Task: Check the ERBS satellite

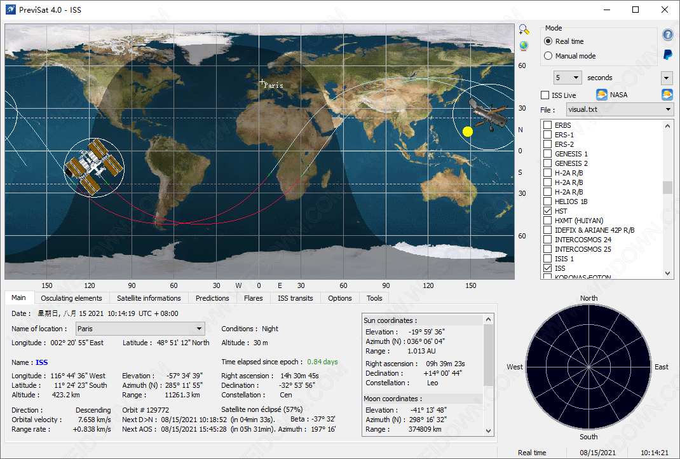Action: click(x=548, y=125)
